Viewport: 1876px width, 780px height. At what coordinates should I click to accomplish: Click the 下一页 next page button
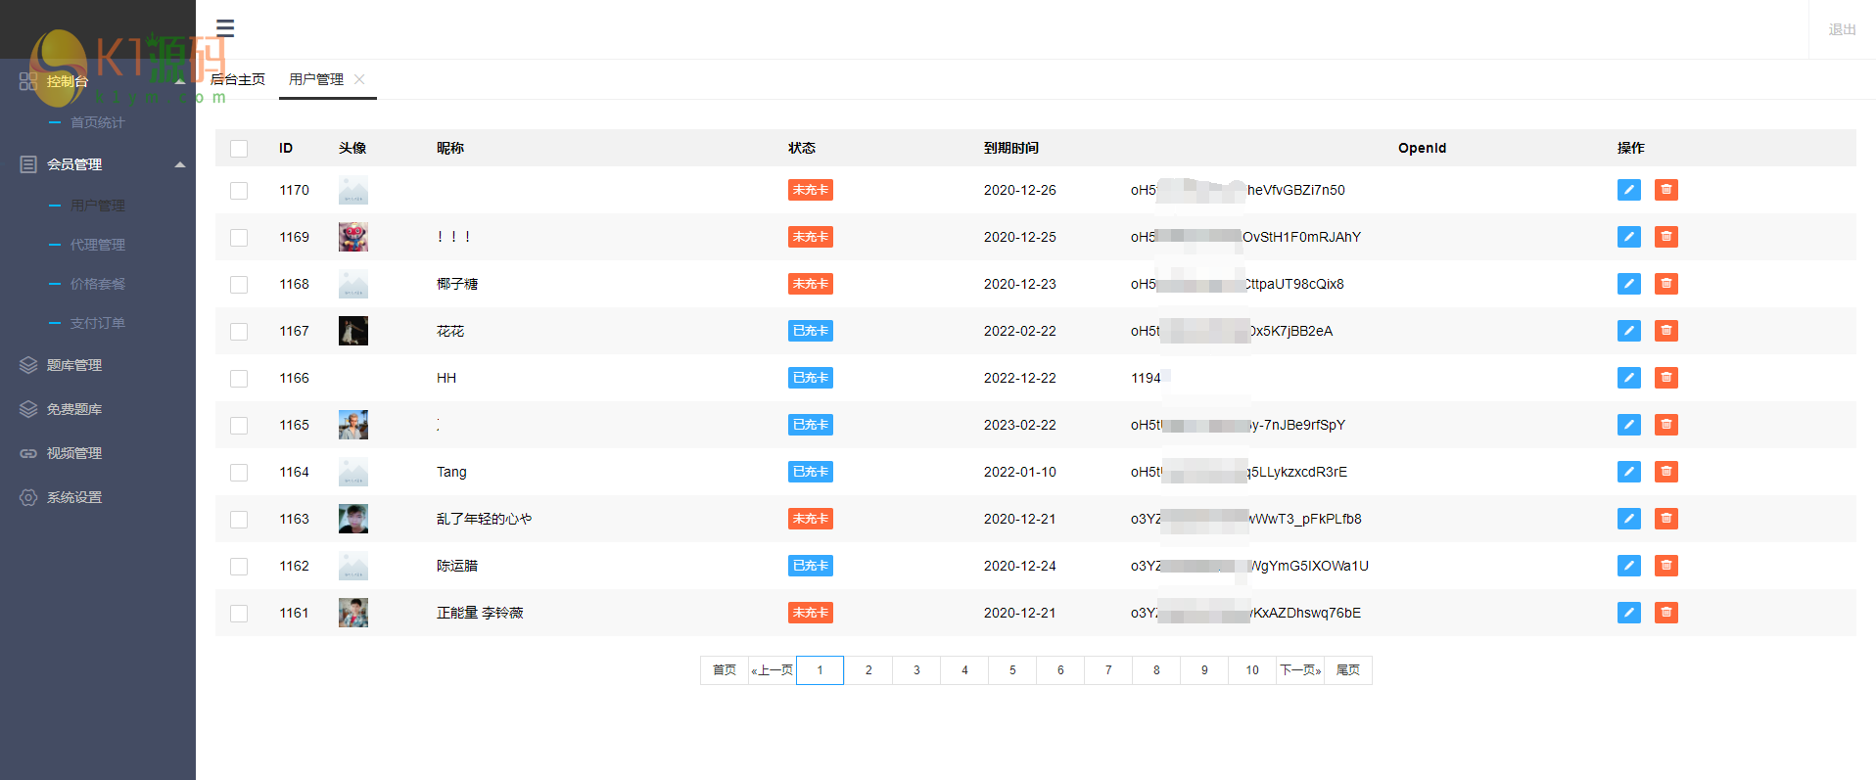[x=1300, y=670]
